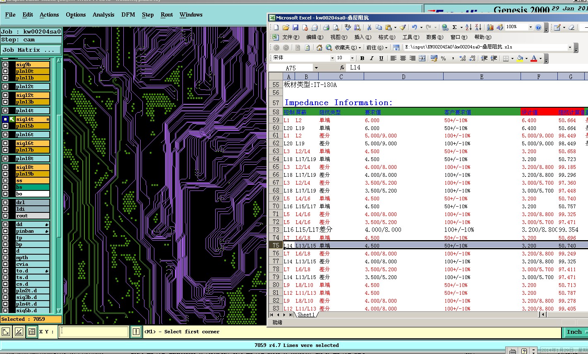
Task: Open the Name Box dropdown next to A75
Action: click(x=316, y=68)
